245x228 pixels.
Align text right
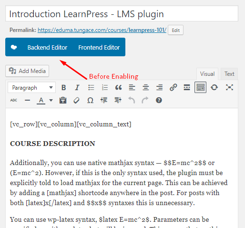(x=159, y=87)
